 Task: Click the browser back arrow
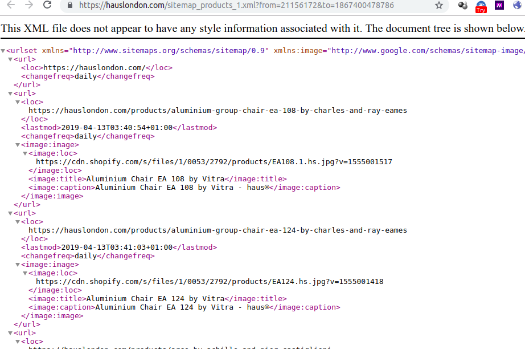[x=10, y=5]
